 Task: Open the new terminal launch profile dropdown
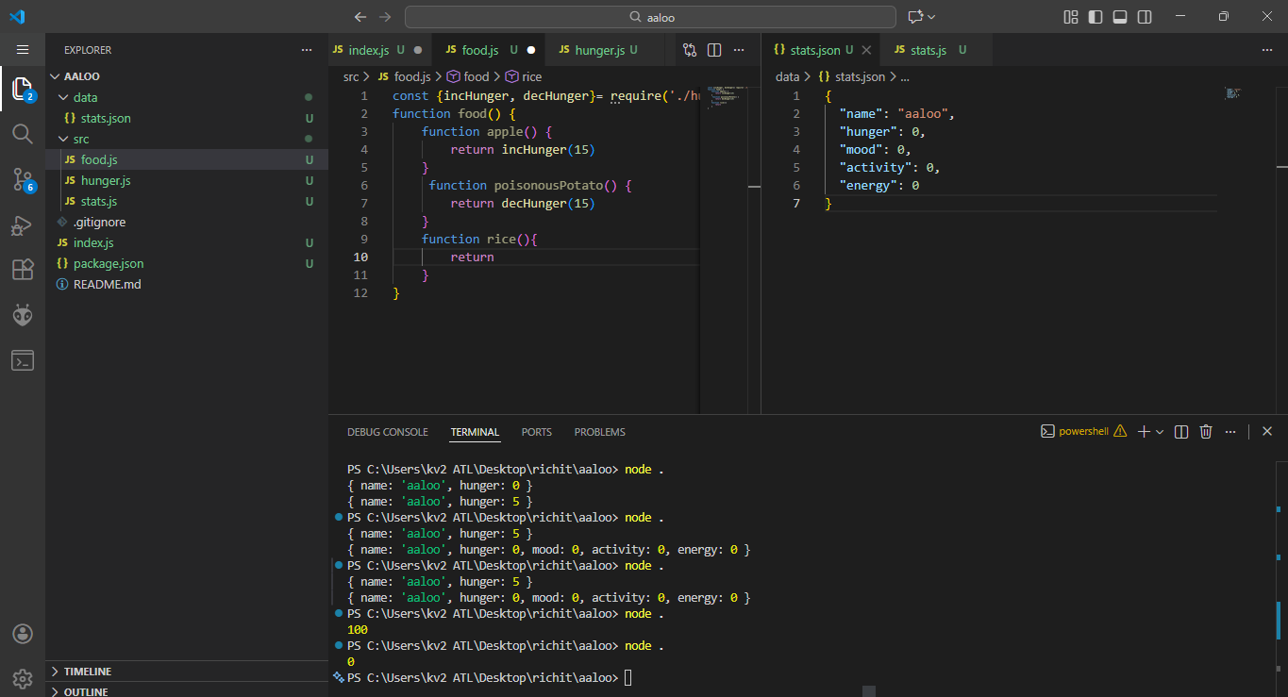(x=1160, y=432)
